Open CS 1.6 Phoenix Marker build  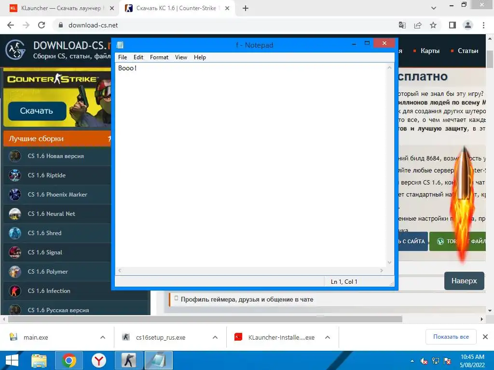pyautogui.click(x=57, y=195)
